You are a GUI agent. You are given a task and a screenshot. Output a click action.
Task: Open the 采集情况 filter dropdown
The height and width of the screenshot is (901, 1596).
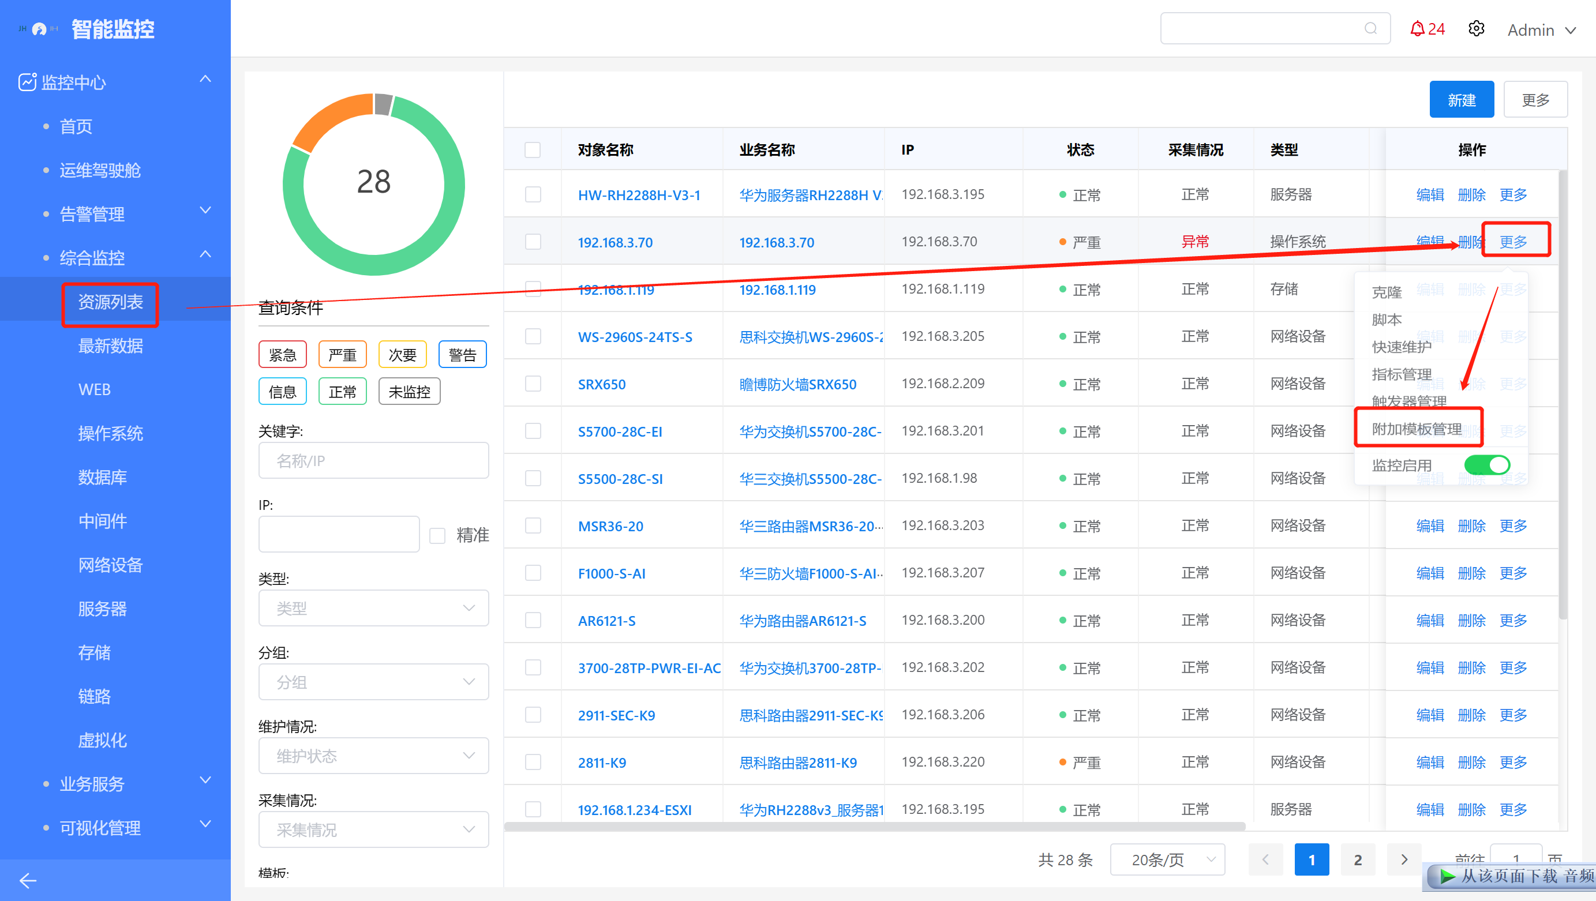(x=373, y=829)
